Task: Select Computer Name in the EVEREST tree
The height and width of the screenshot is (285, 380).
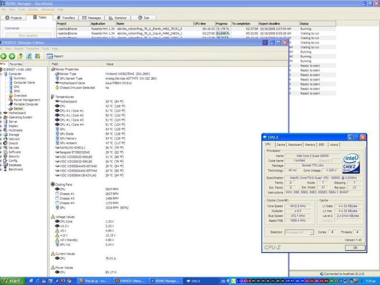Action: click(24, 83)
